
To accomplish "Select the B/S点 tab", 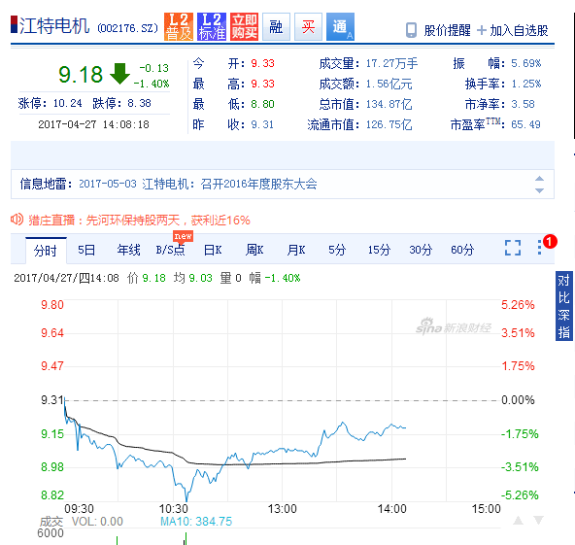I will (x=171, y=250).
